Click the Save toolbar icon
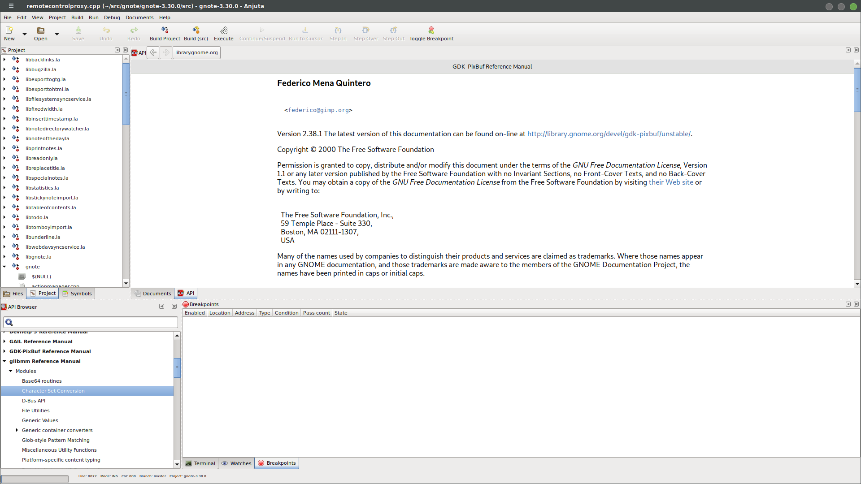The height and width of the screenshot is (484, 861). [x=78, y=30]
